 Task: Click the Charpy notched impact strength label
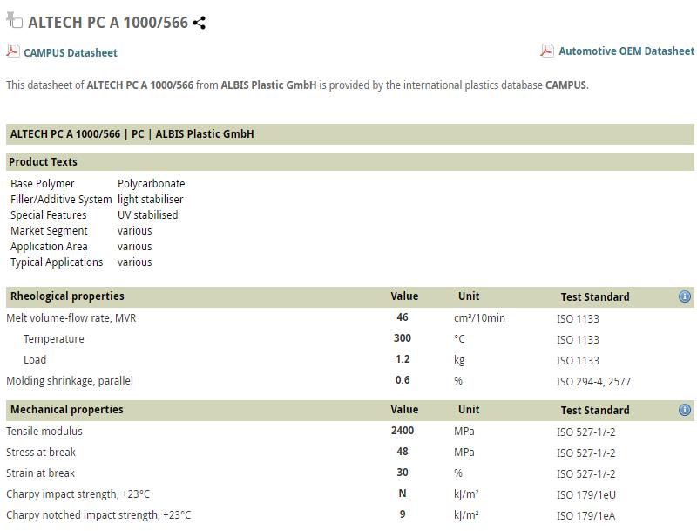[x=98, y=515]
